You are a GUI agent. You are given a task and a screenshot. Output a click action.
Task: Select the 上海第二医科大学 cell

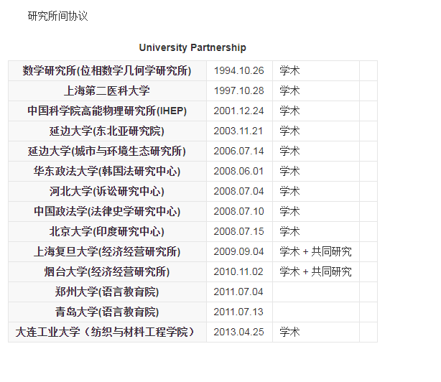coord(107,90)
